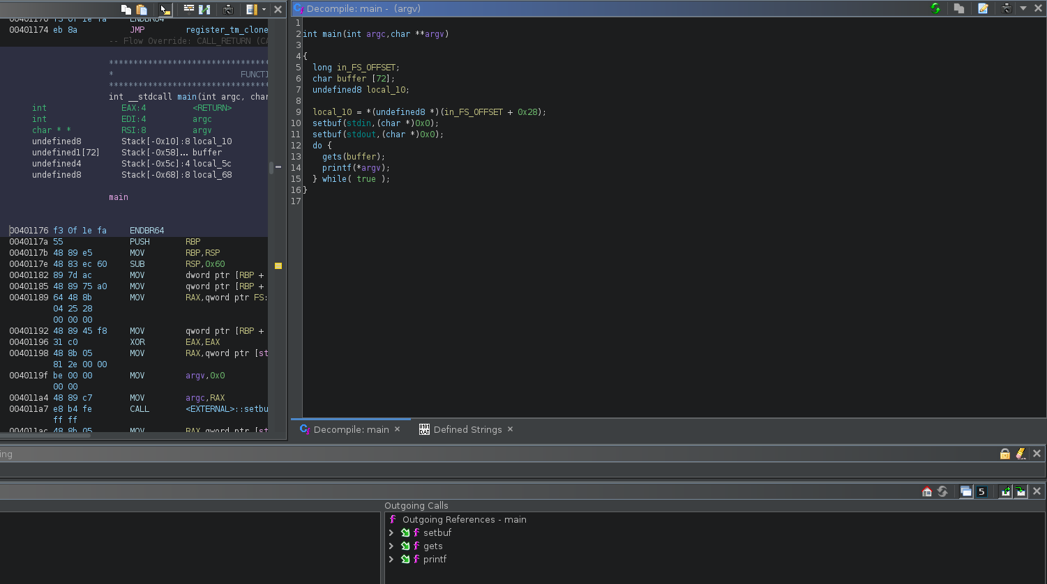Viewport: 1047px width, 584px height.
Task: Open the Listing diff view icon
Action: pyautogui.click(x=204, y=9)
